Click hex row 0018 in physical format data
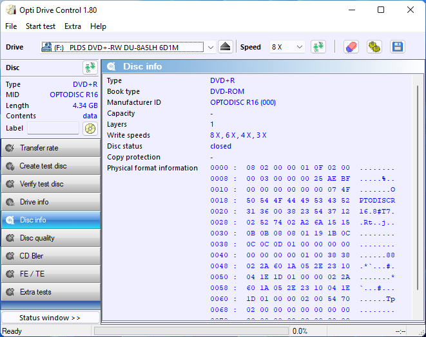The width and height of the screenshot is (426, 337). coord(302,201)
